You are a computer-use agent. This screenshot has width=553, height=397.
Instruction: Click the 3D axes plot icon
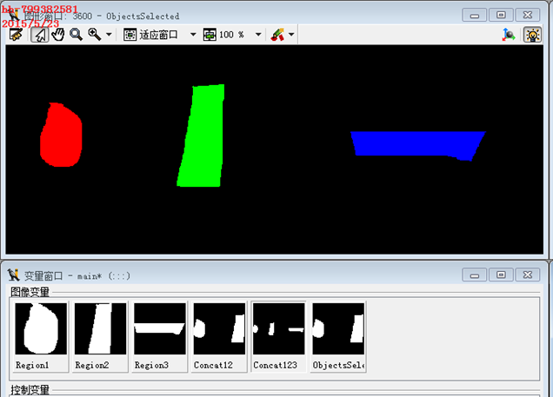508,35
